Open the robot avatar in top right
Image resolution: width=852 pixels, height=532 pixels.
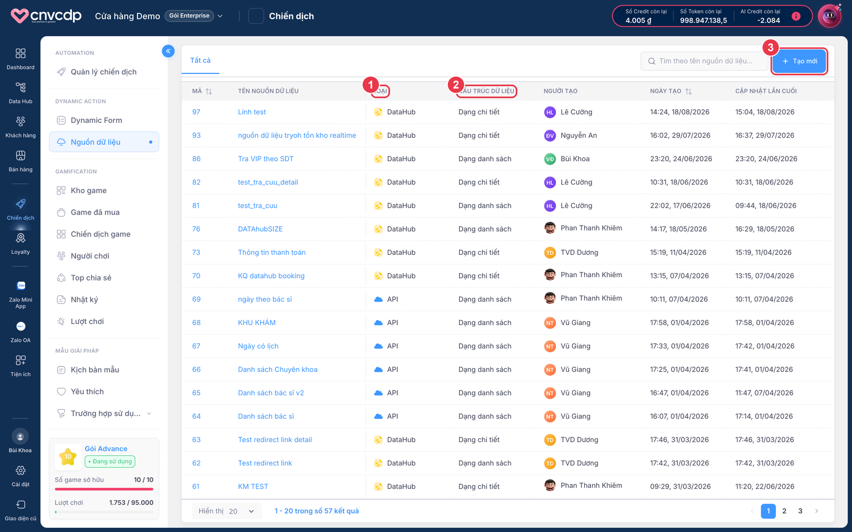(x=830, y=16)
